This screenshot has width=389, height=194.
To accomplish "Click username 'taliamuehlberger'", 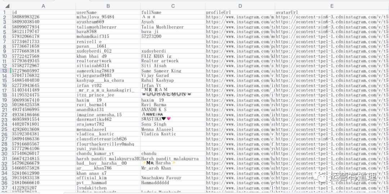I will click(97, 27).
